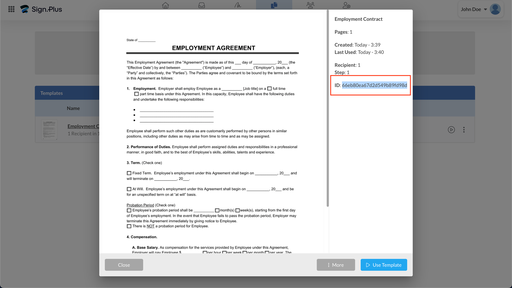Select the highlighted template ID text

pos(374,85)
